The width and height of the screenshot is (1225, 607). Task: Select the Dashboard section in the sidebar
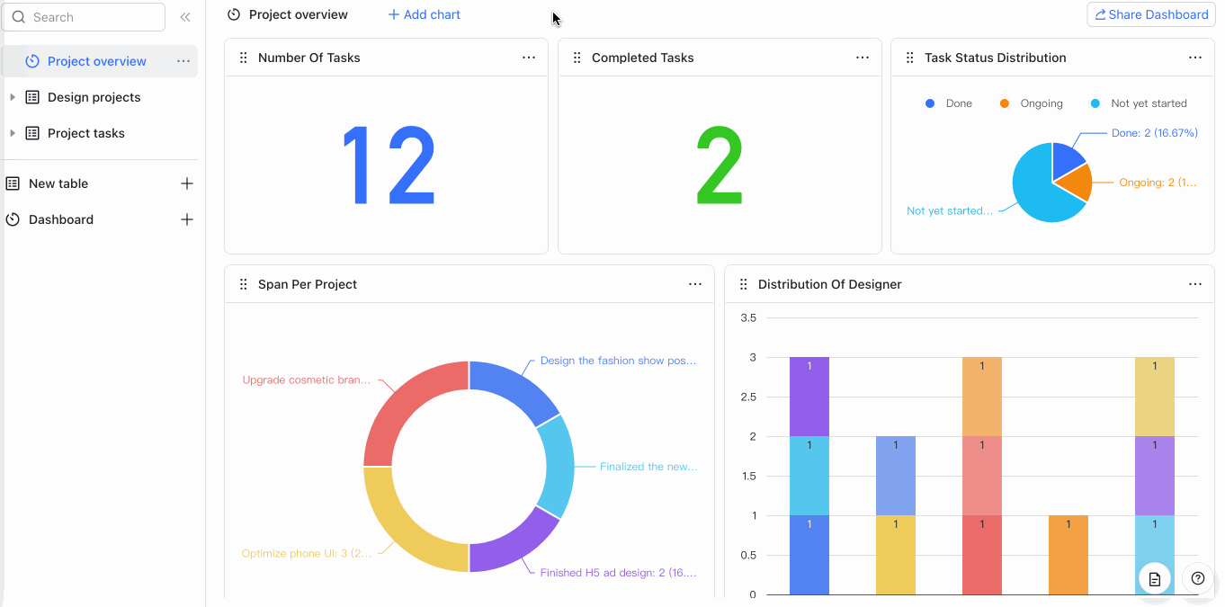pyautogui.click(x=60, y=219)
